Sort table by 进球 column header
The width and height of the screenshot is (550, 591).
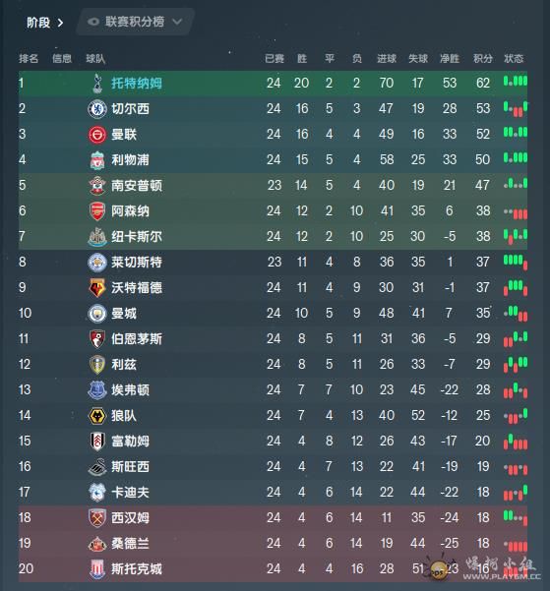pos(387,58)
